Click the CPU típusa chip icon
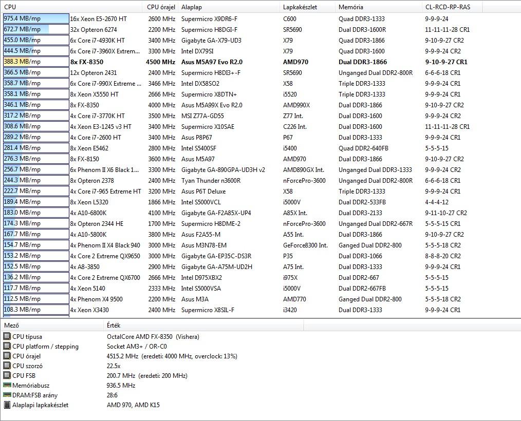Screen dimensions: 521x421 pyautogui.click(x=7, y=336)
